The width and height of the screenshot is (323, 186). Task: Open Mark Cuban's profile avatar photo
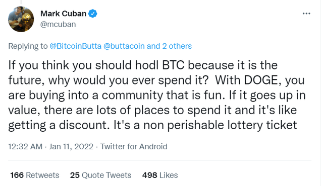click(x=21, y=19)
